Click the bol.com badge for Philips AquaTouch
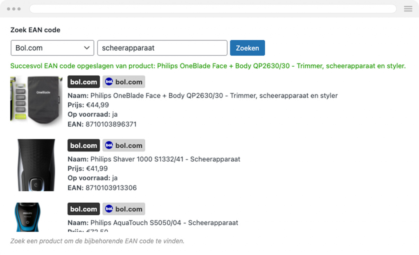The height and width of the screenshot is (255, 419). coord(83,209)
